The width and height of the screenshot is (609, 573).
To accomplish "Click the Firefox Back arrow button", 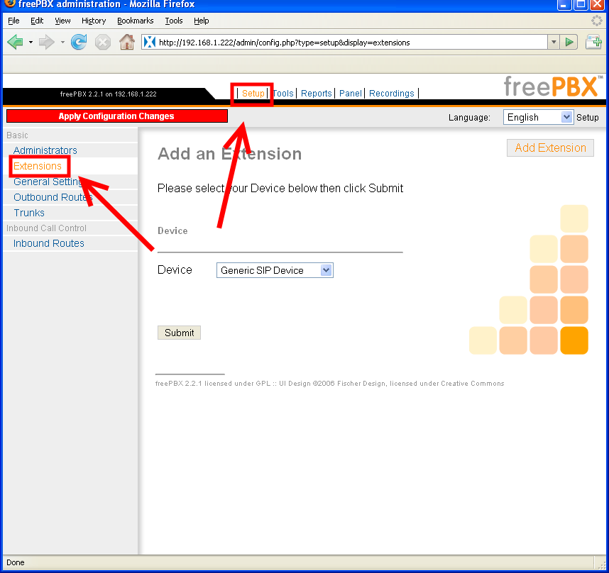I will (x=15, y=42).
